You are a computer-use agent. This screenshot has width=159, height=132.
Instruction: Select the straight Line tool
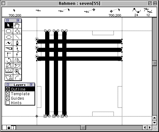pyautogui.click(x=17, y=37)
